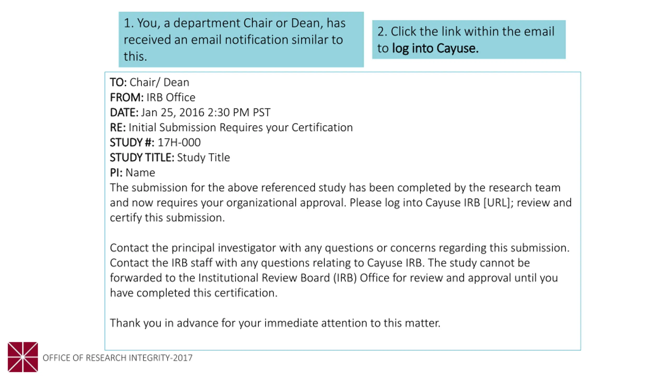
Task: Click the 'Contact the principal investigator' sentence
Action: 339,248
